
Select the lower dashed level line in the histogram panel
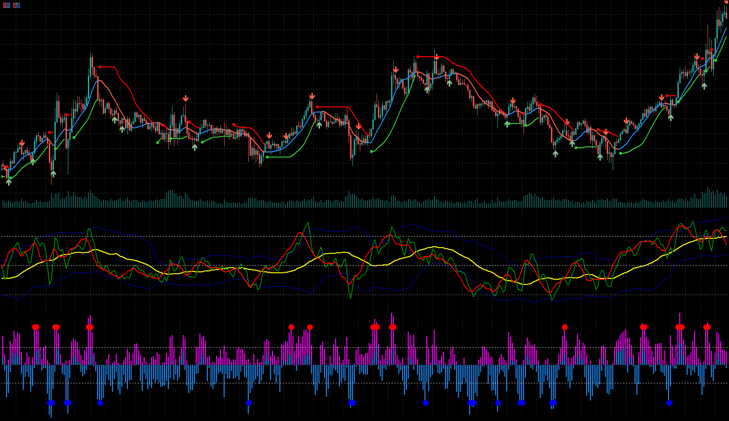pos(364,383)
